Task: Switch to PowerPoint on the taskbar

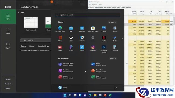Action: 105,95
